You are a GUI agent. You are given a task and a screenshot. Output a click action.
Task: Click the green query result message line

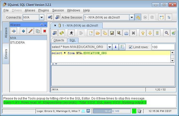[75, 102]
